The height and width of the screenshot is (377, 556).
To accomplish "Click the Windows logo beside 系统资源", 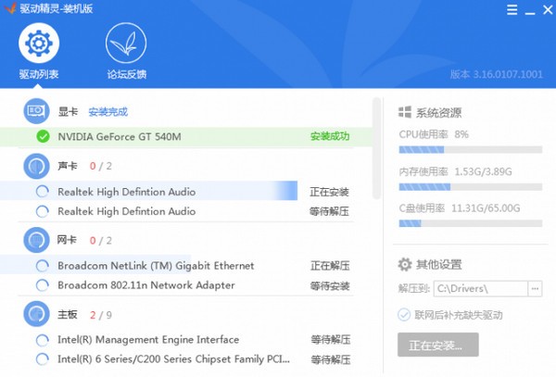I will 404,113.
